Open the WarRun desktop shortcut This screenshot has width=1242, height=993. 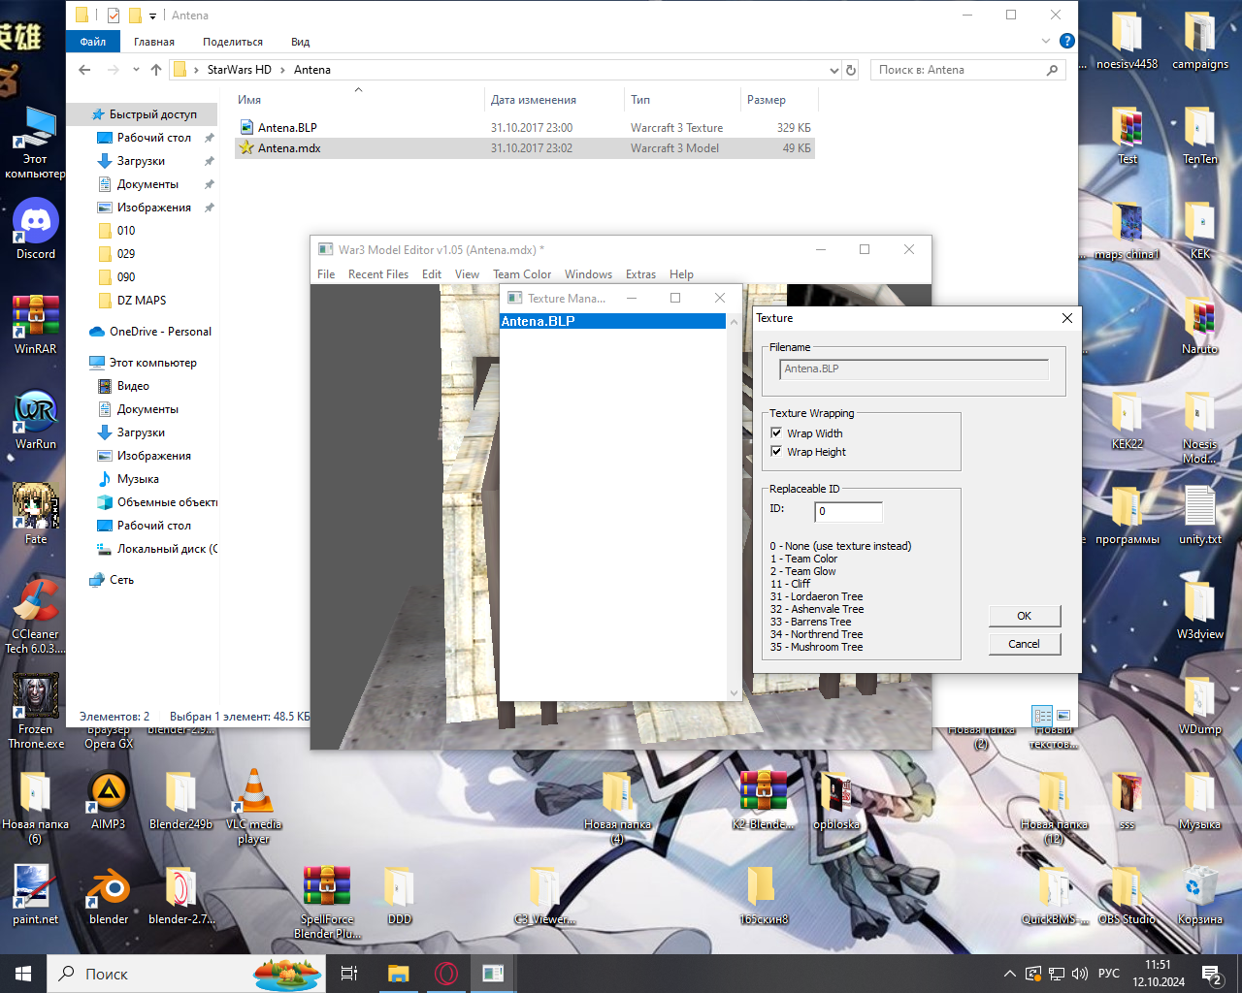36,419
